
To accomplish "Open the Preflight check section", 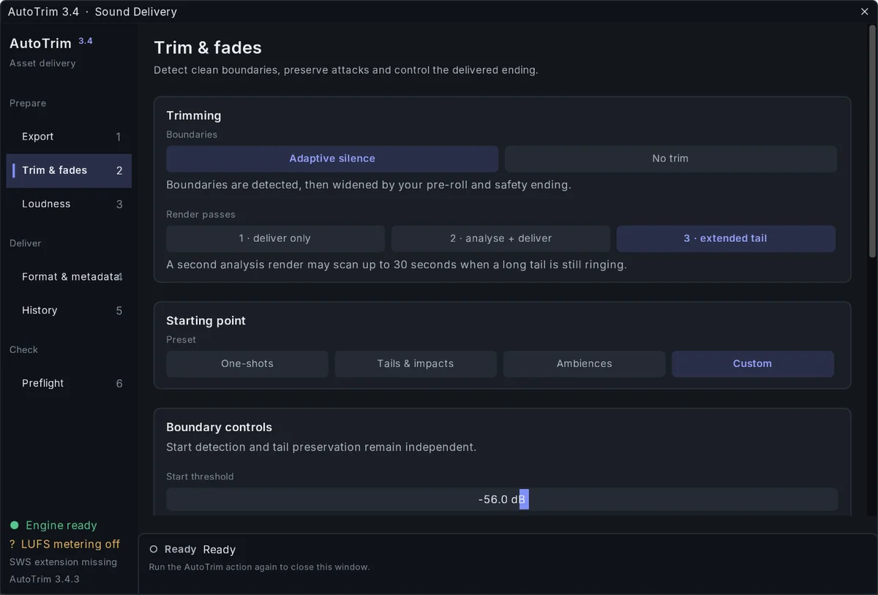I will pos(69,384).
